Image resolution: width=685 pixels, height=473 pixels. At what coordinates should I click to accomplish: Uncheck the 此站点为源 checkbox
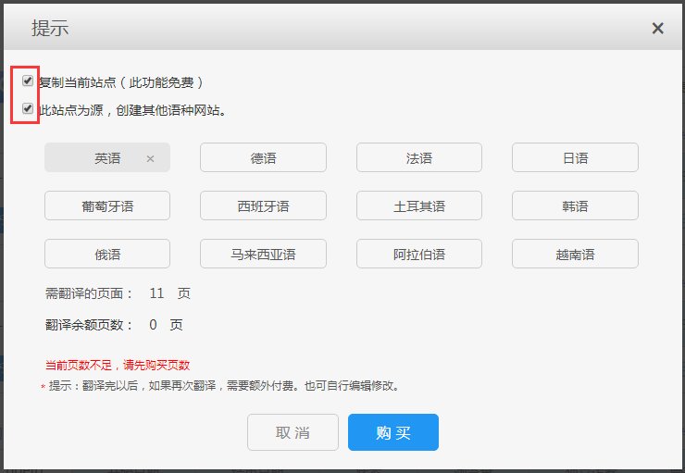click(28, 109)
